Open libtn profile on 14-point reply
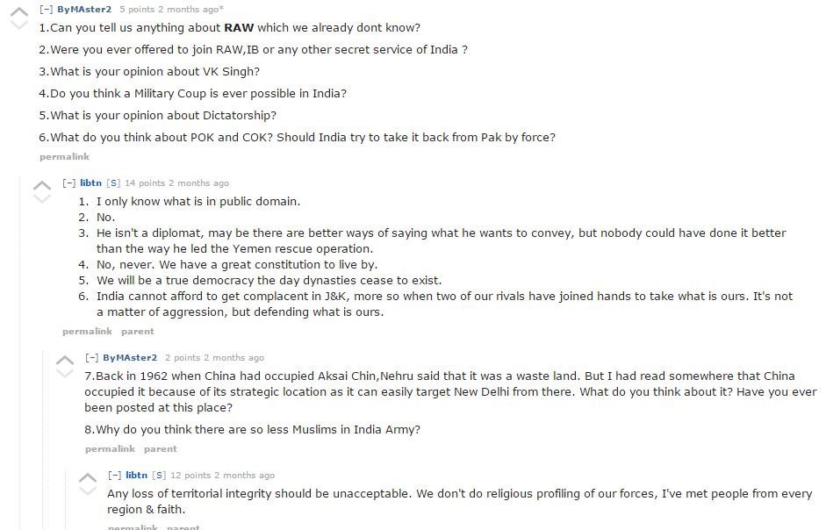The width and height of the screenshot is (826, 530). coord(90,183)
